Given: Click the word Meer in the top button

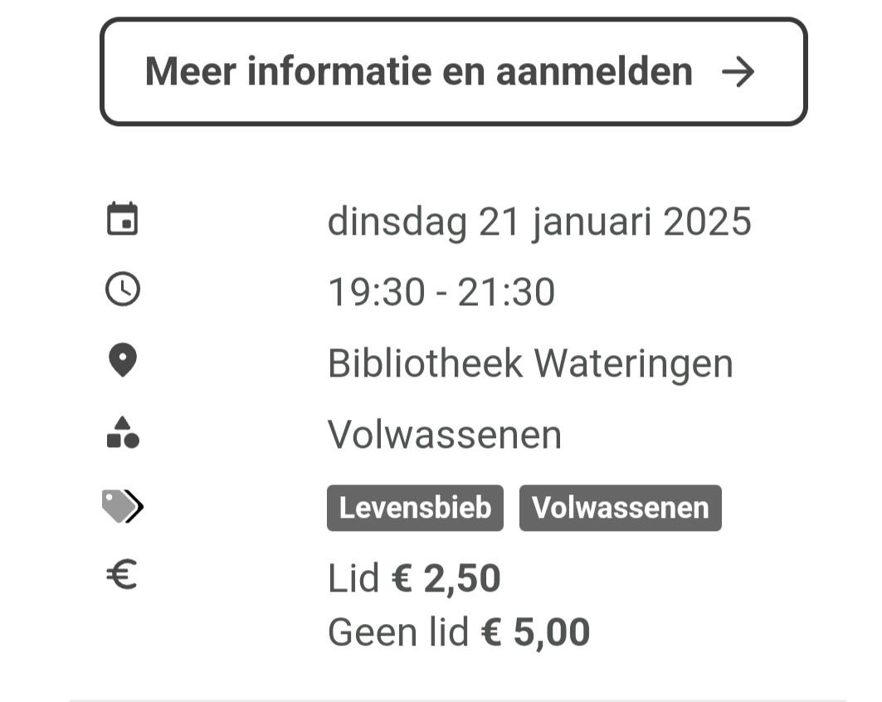Looking at the screenshot, I should click(x=190, y=71).
